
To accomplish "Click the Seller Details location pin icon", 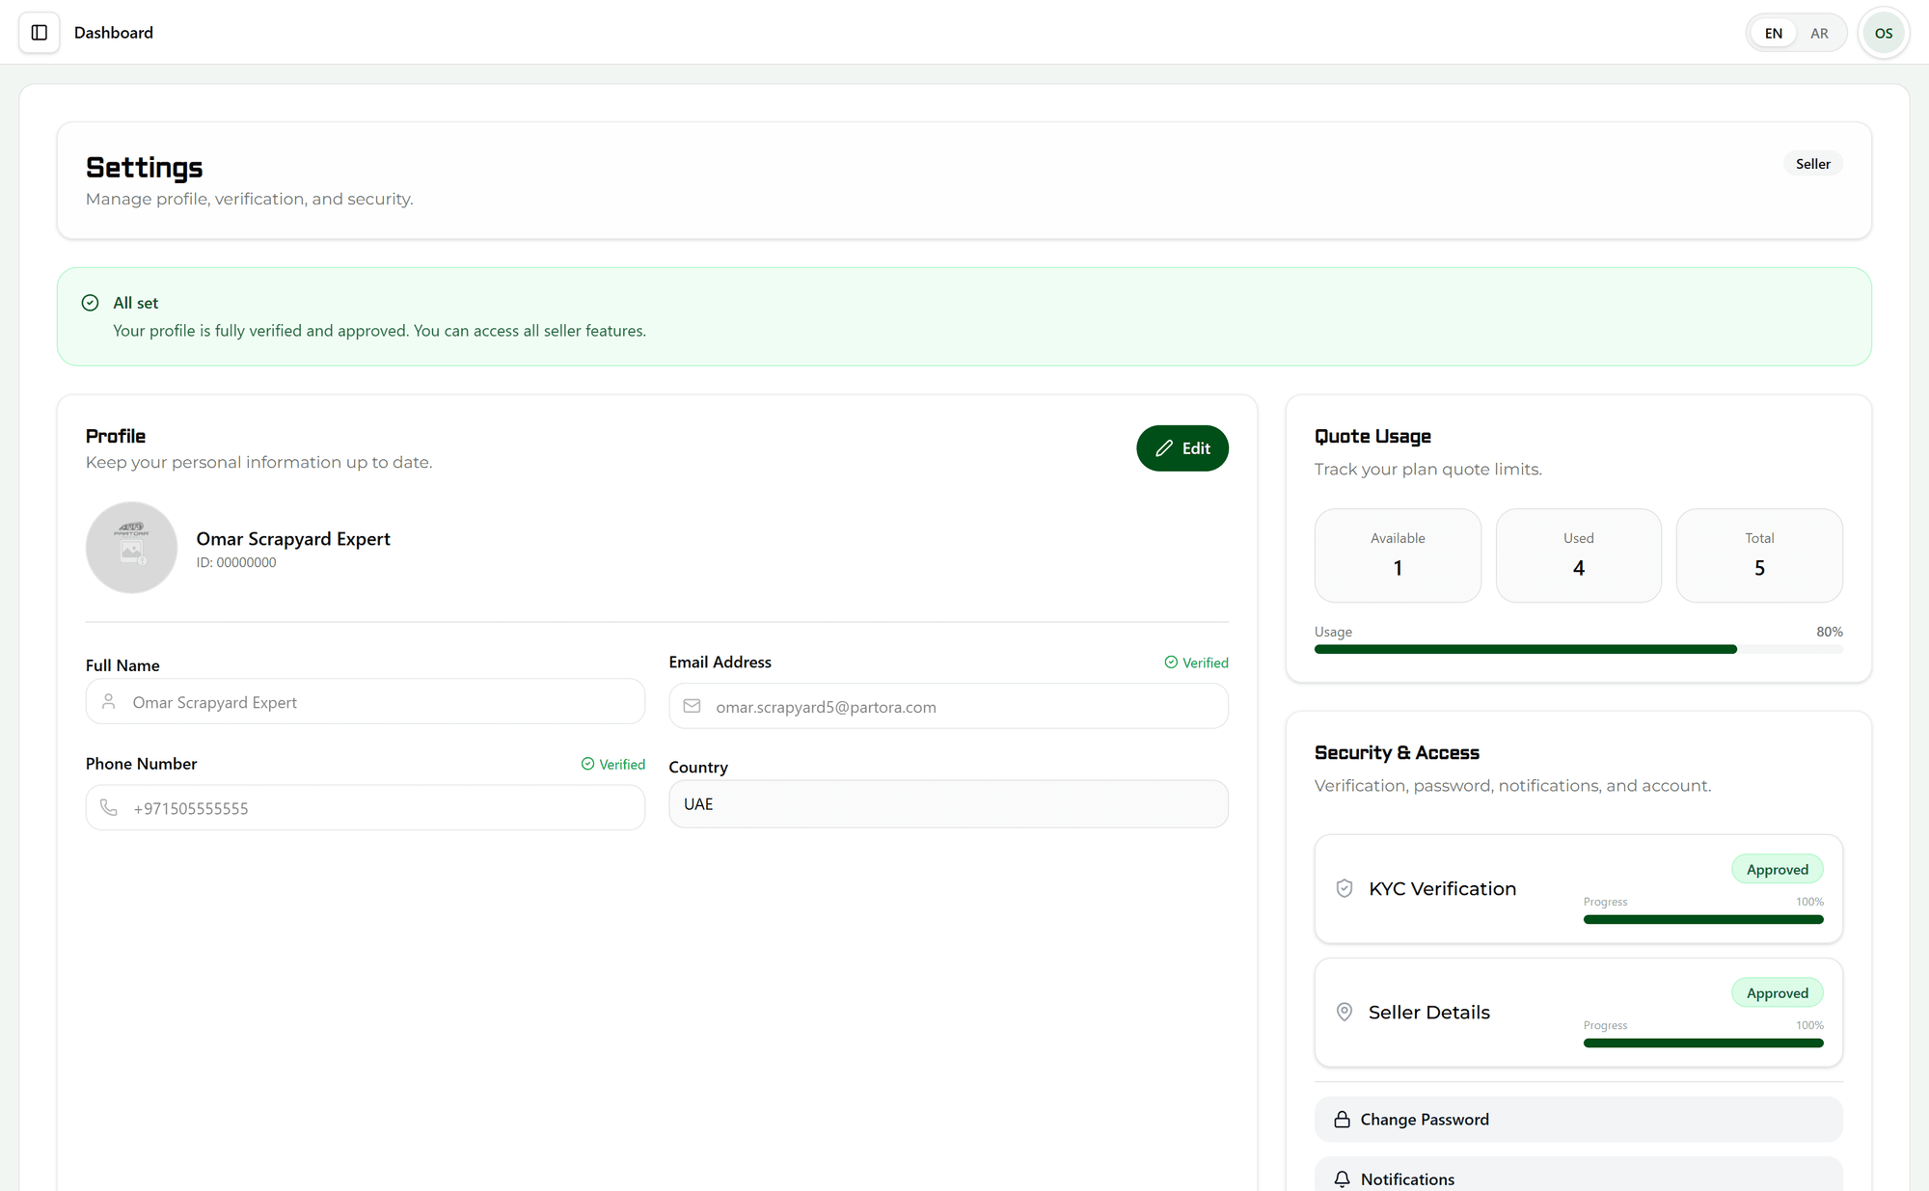I will pyautogui.click(x=1345, y=1012).
